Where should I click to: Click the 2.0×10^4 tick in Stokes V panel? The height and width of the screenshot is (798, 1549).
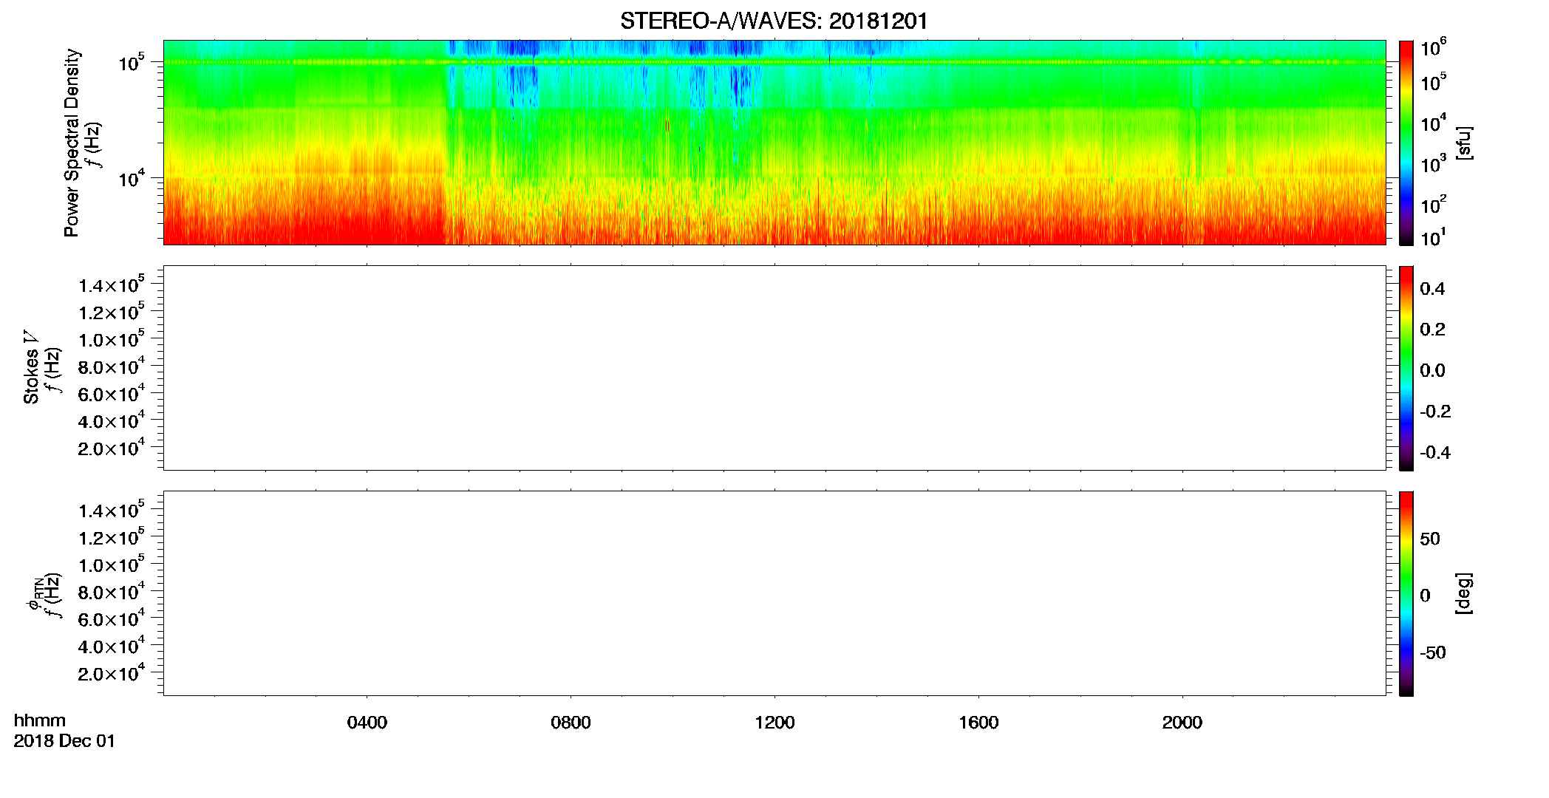click(x=112, y=446)
